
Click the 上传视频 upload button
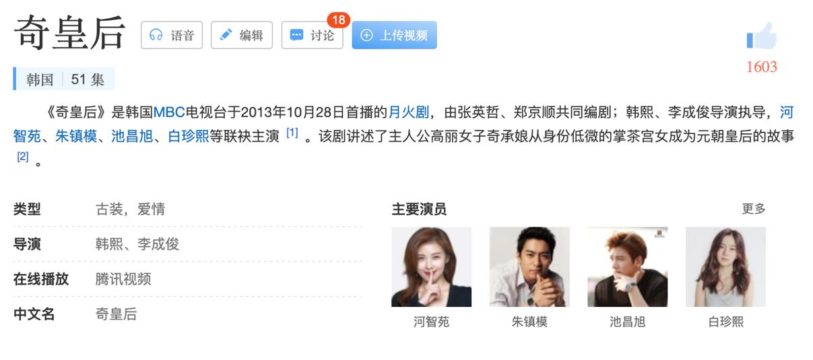394,35
